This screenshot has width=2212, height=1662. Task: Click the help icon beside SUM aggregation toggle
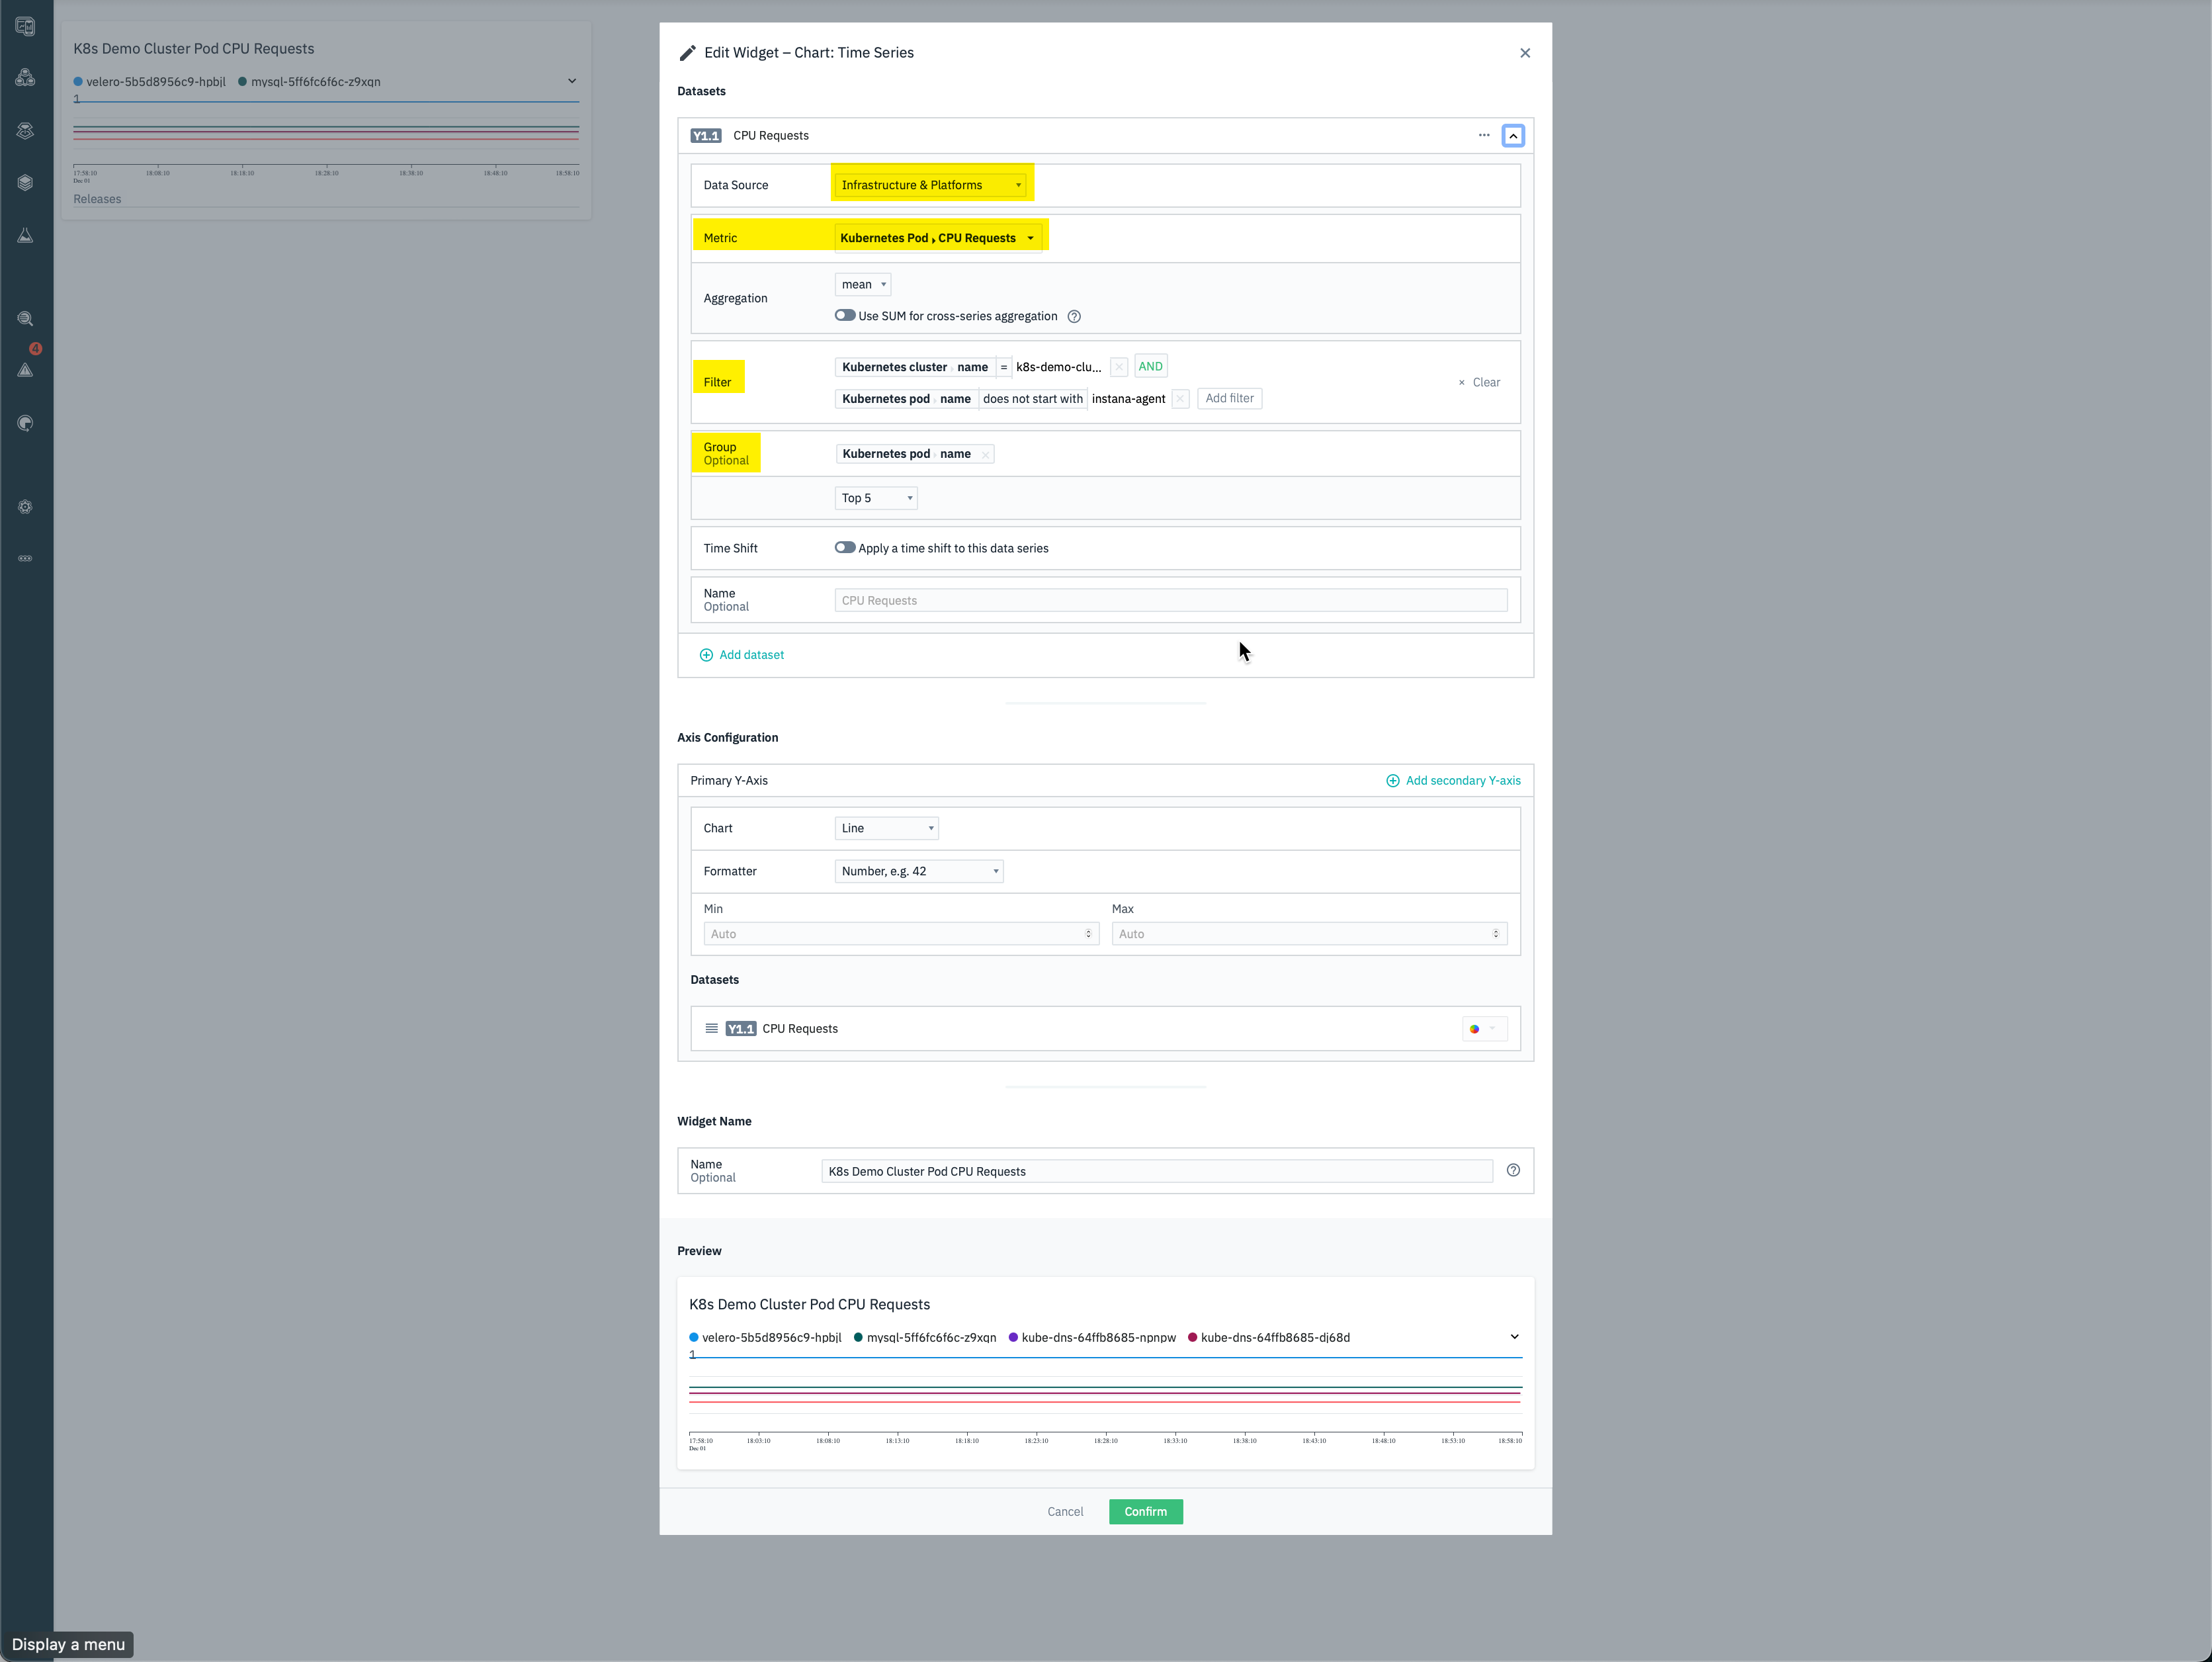1074,316
